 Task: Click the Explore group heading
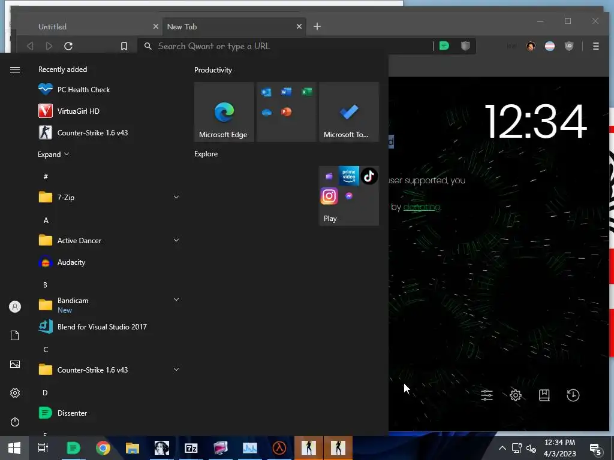pos(206,154)
